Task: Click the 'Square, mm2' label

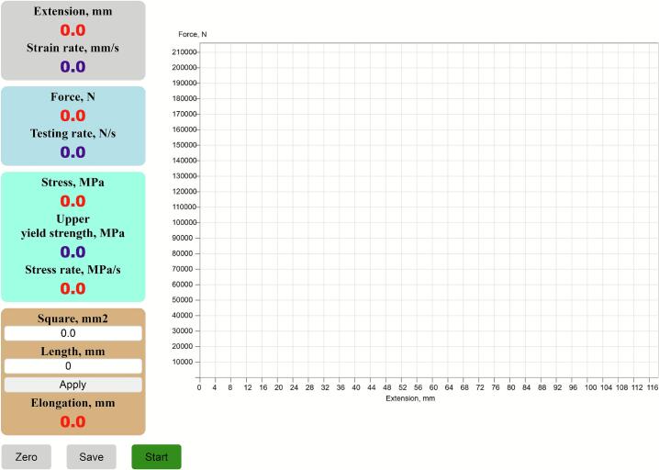Action: point(73,319)
